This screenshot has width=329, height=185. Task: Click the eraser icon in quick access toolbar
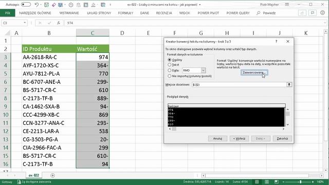click(x=53, y=5)
